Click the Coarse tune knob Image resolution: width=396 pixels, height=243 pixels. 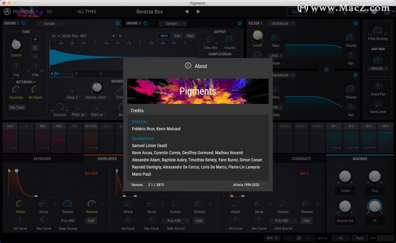16,45
